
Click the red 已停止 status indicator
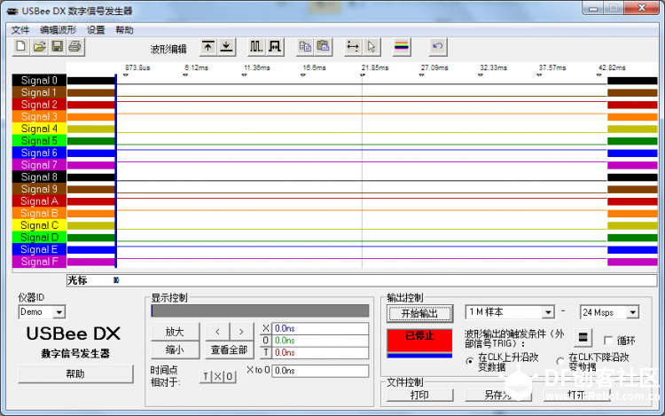(419, 341)
